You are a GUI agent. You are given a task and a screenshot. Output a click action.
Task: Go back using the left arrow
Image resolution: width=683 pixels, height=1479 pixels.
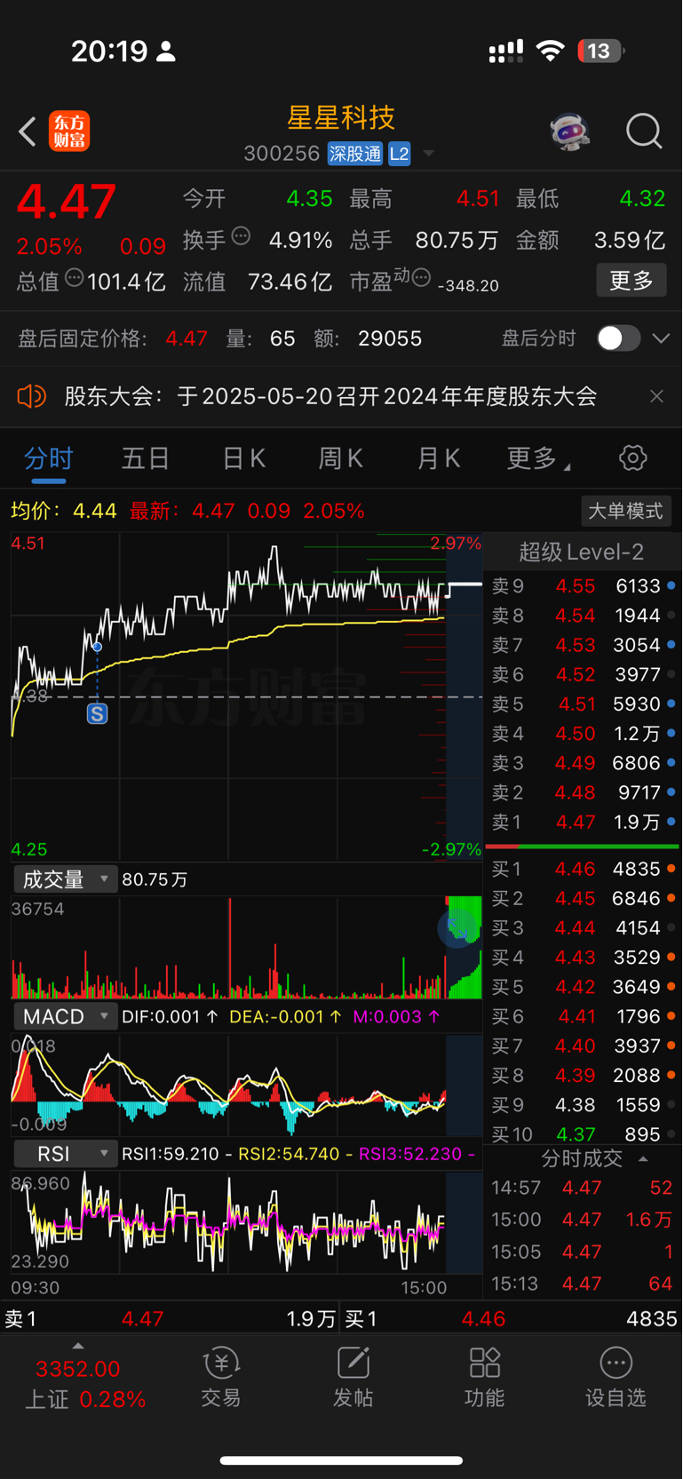(x=28, y=131)
